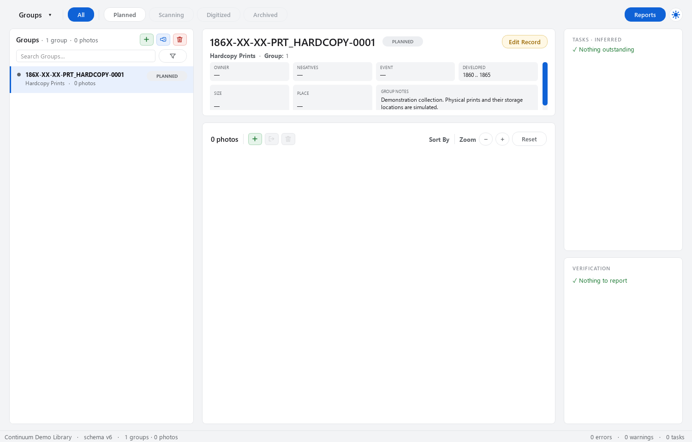The image size is (692, 442).
Task: Zoom in with the plus button
Action: click(x=502, y=139)
